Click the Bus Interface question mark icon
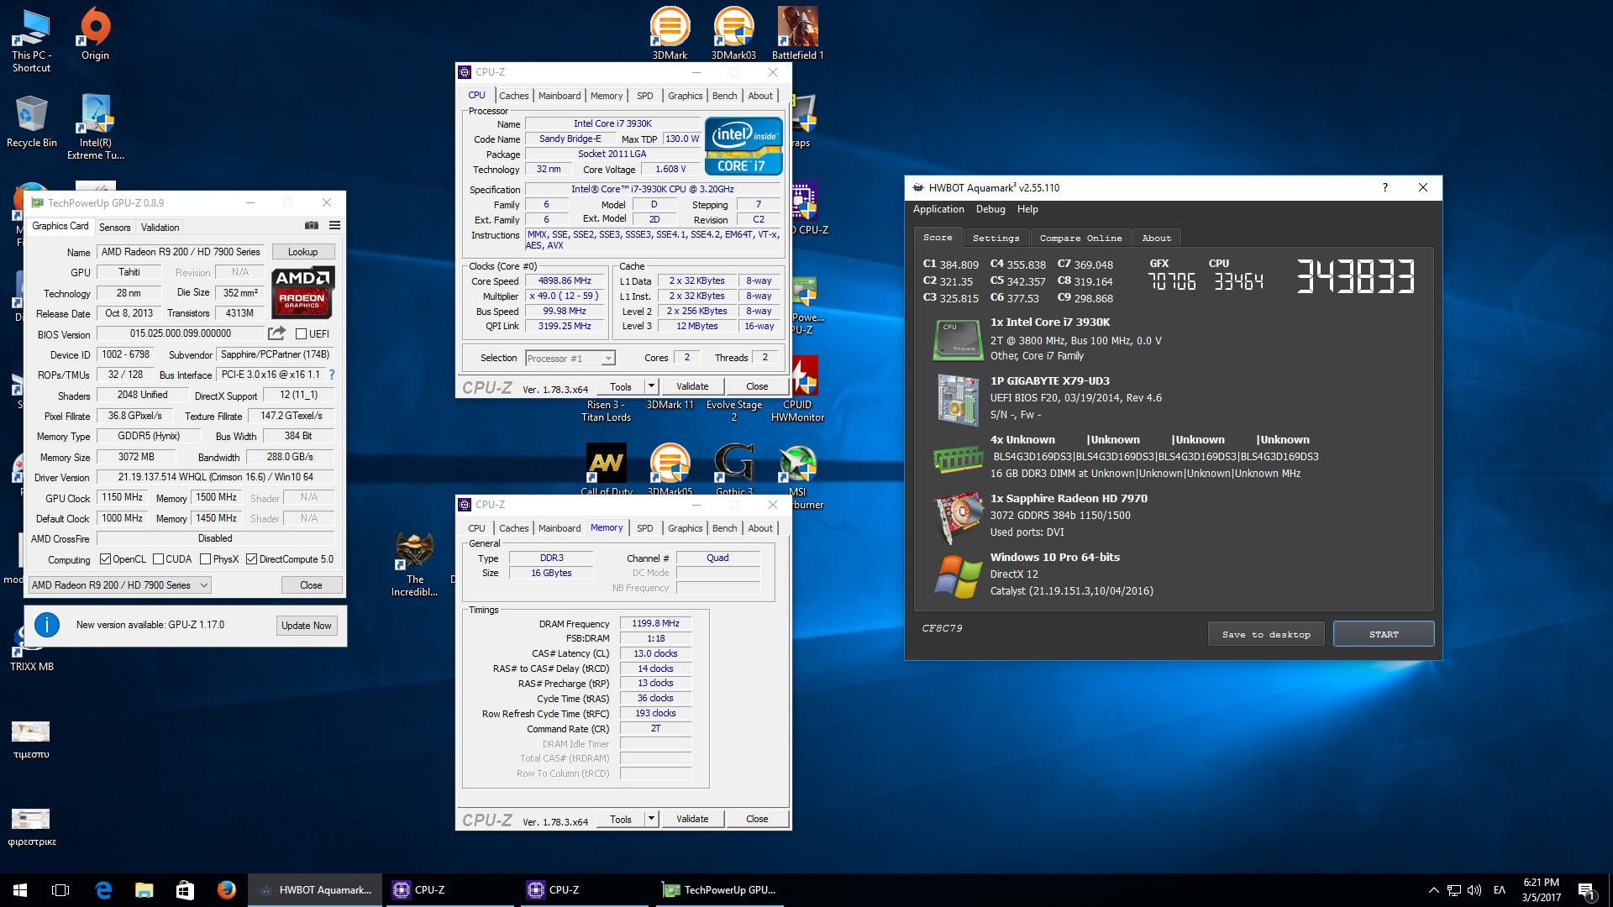The height and width of the screenshot is (907, 1613). coord(332,375)
